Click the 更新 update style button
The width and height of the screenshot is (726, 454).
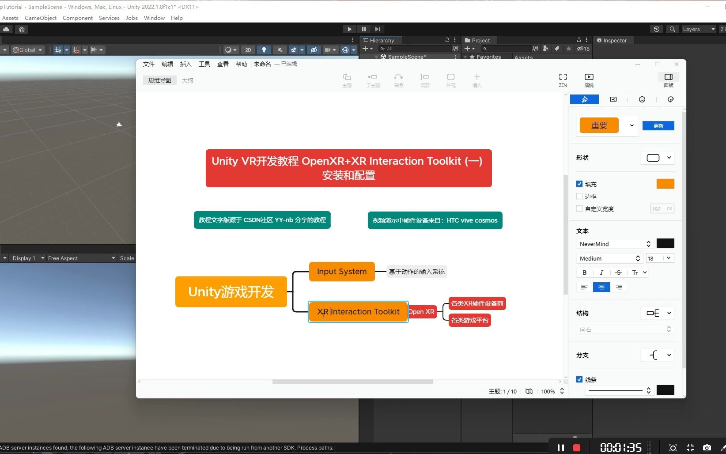[x=658, y=126]
